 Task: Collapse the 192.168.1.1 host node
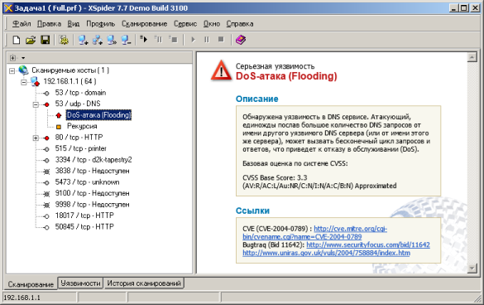coord(24,82)
